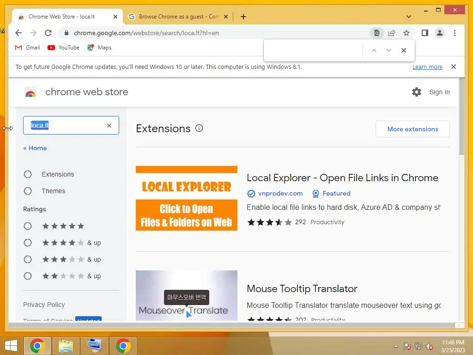Click the network tray icon
The height and width of the screenshot is (355, 473).
click(x=418, y=346)
